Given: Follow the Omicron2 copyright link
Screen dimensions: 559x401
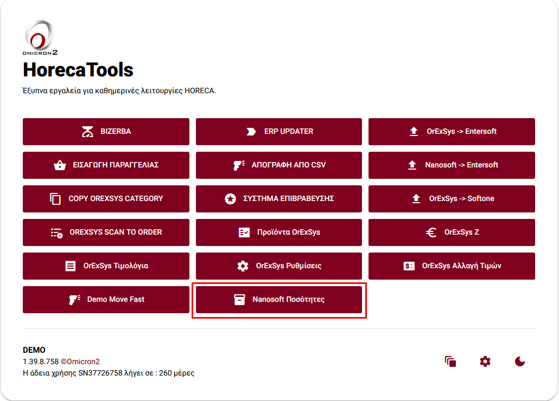Looking at the screenshot, I should pos(82,361).
